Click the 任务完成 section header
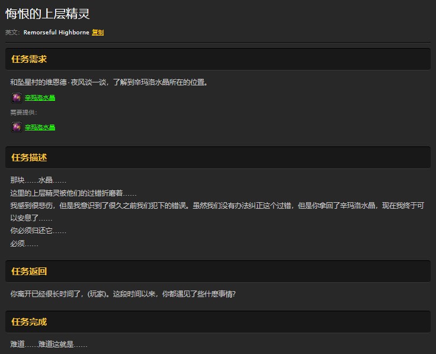436x354 pixels. tap(217, 322)
